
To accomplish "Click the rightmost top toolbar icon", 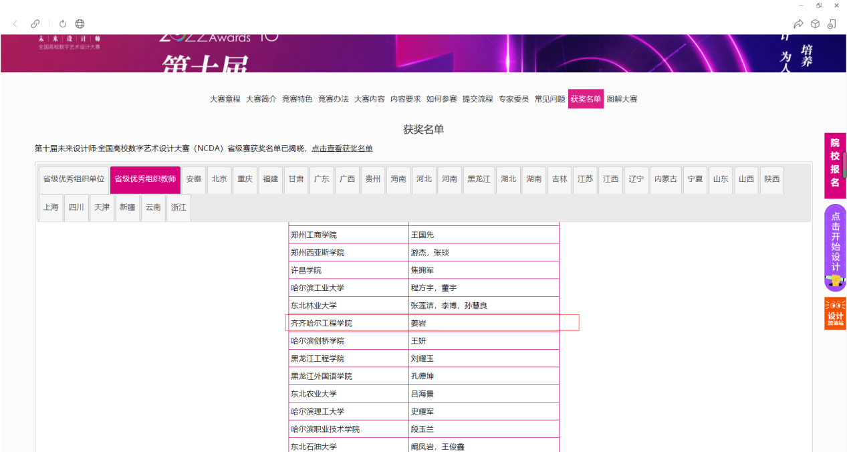I will [832, 24].
